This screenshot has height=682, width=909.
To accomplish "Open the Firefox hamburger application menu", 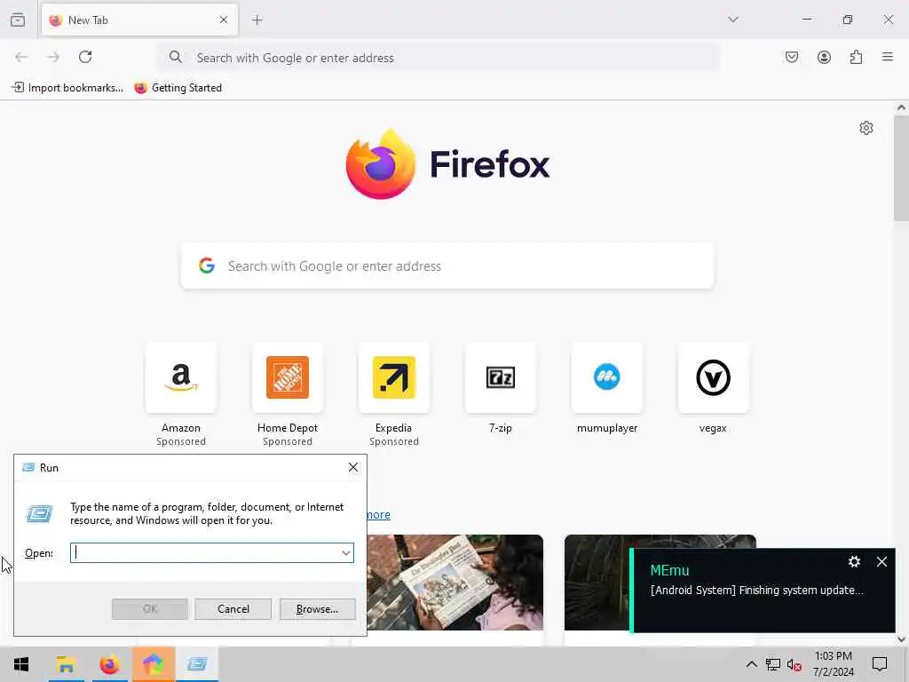I will 888,57.
